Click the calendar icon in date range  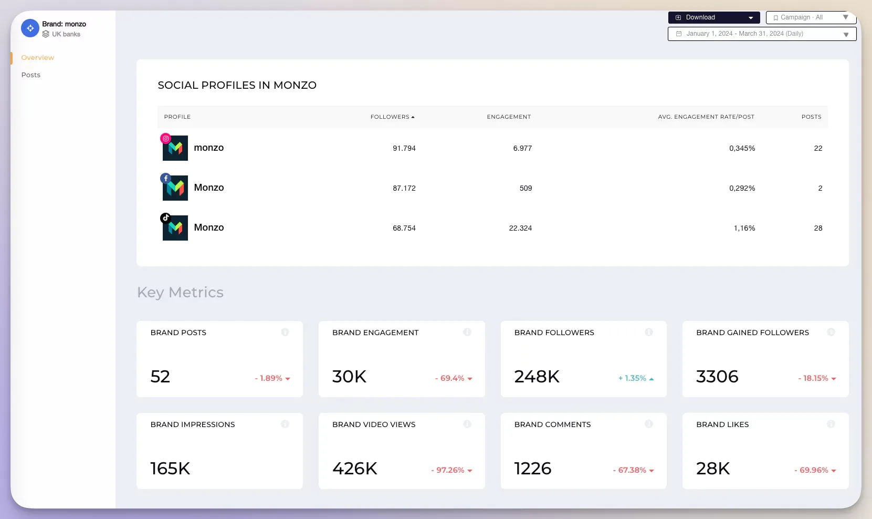point(679,34)
